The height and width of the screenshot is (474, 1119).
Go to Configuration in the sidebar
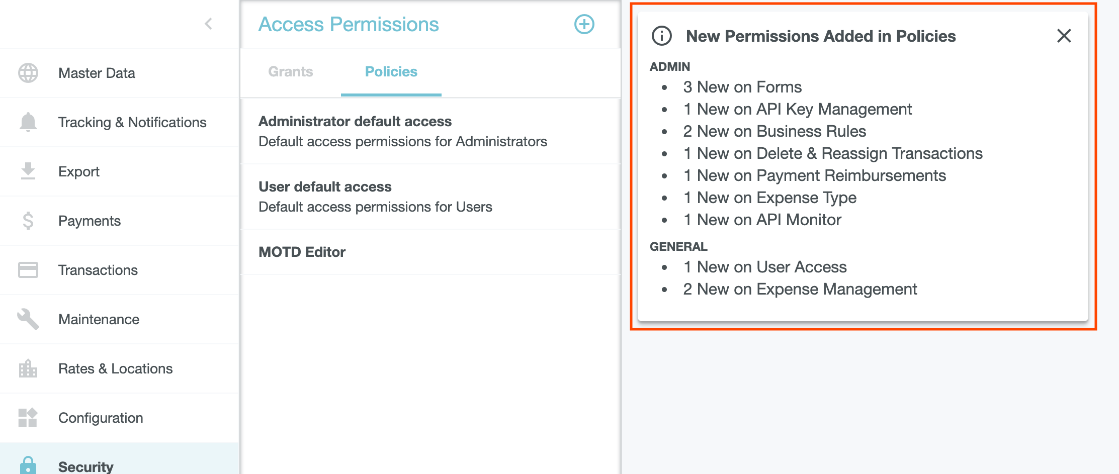101,418
